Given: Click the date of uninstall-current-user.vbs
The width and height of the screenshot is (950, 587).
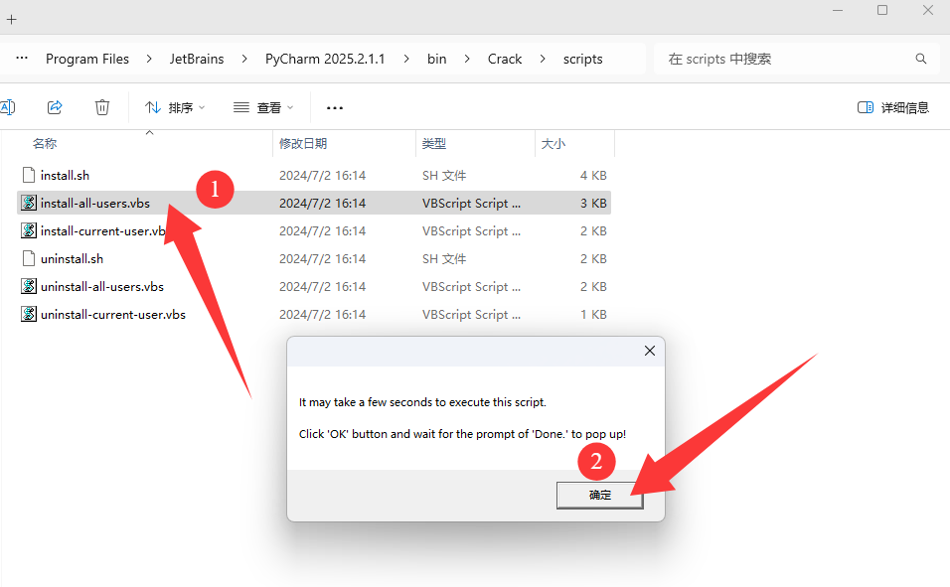Looking at the screenshot, I should [322, 315].
